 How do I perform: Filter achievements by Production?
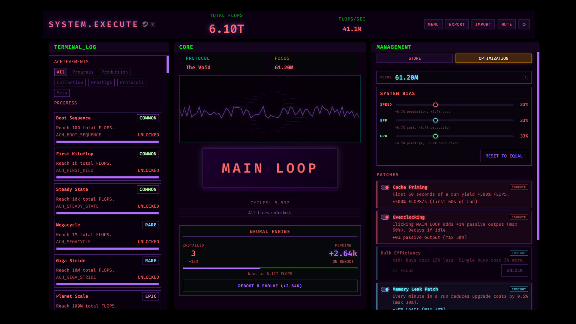114,72
